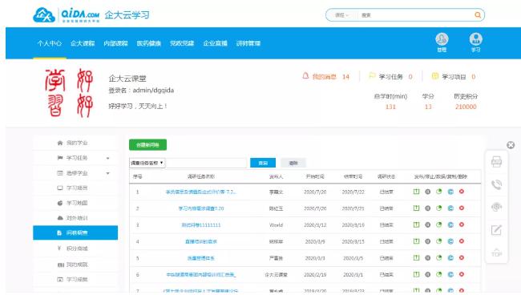This screenshot has width=521, height=295.
Task: Click delete icon for 学习内容需求调查7.20 row
Action: point(462,208)
